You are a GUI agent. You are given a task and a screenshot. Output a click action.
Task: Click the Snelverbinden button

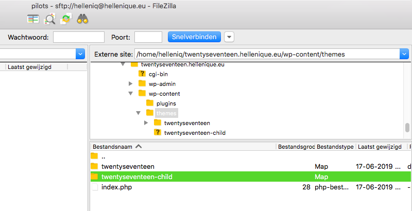[x=195, y=37]
